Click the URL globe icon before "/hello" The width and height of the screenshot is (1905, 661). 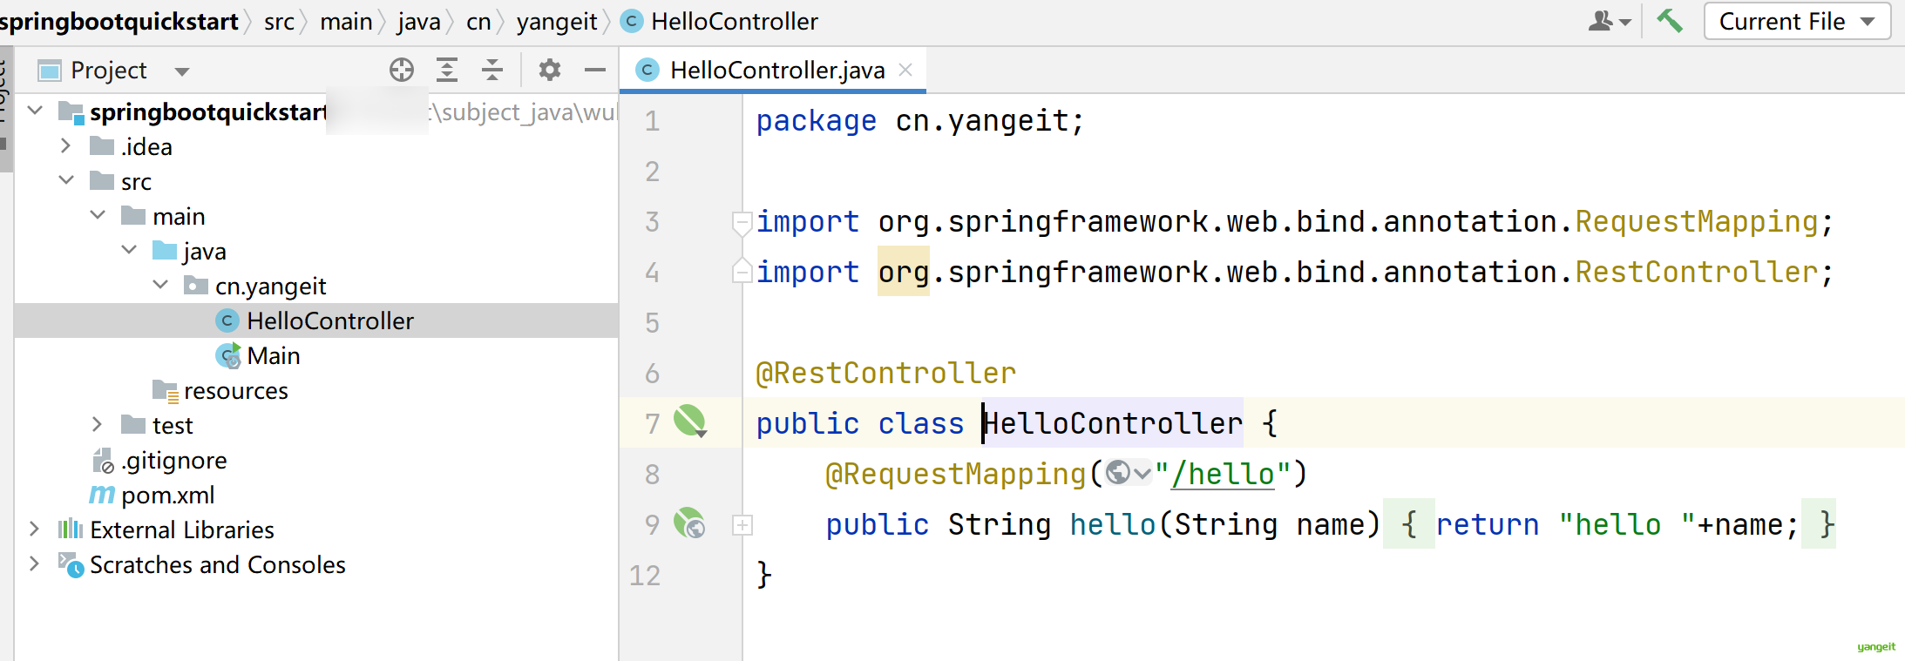coord(1119,473)
